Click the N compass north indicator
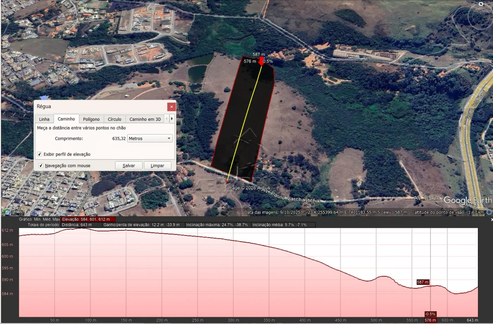The width and height of the screenshot is (493, 324). click(x=481, y=4)
